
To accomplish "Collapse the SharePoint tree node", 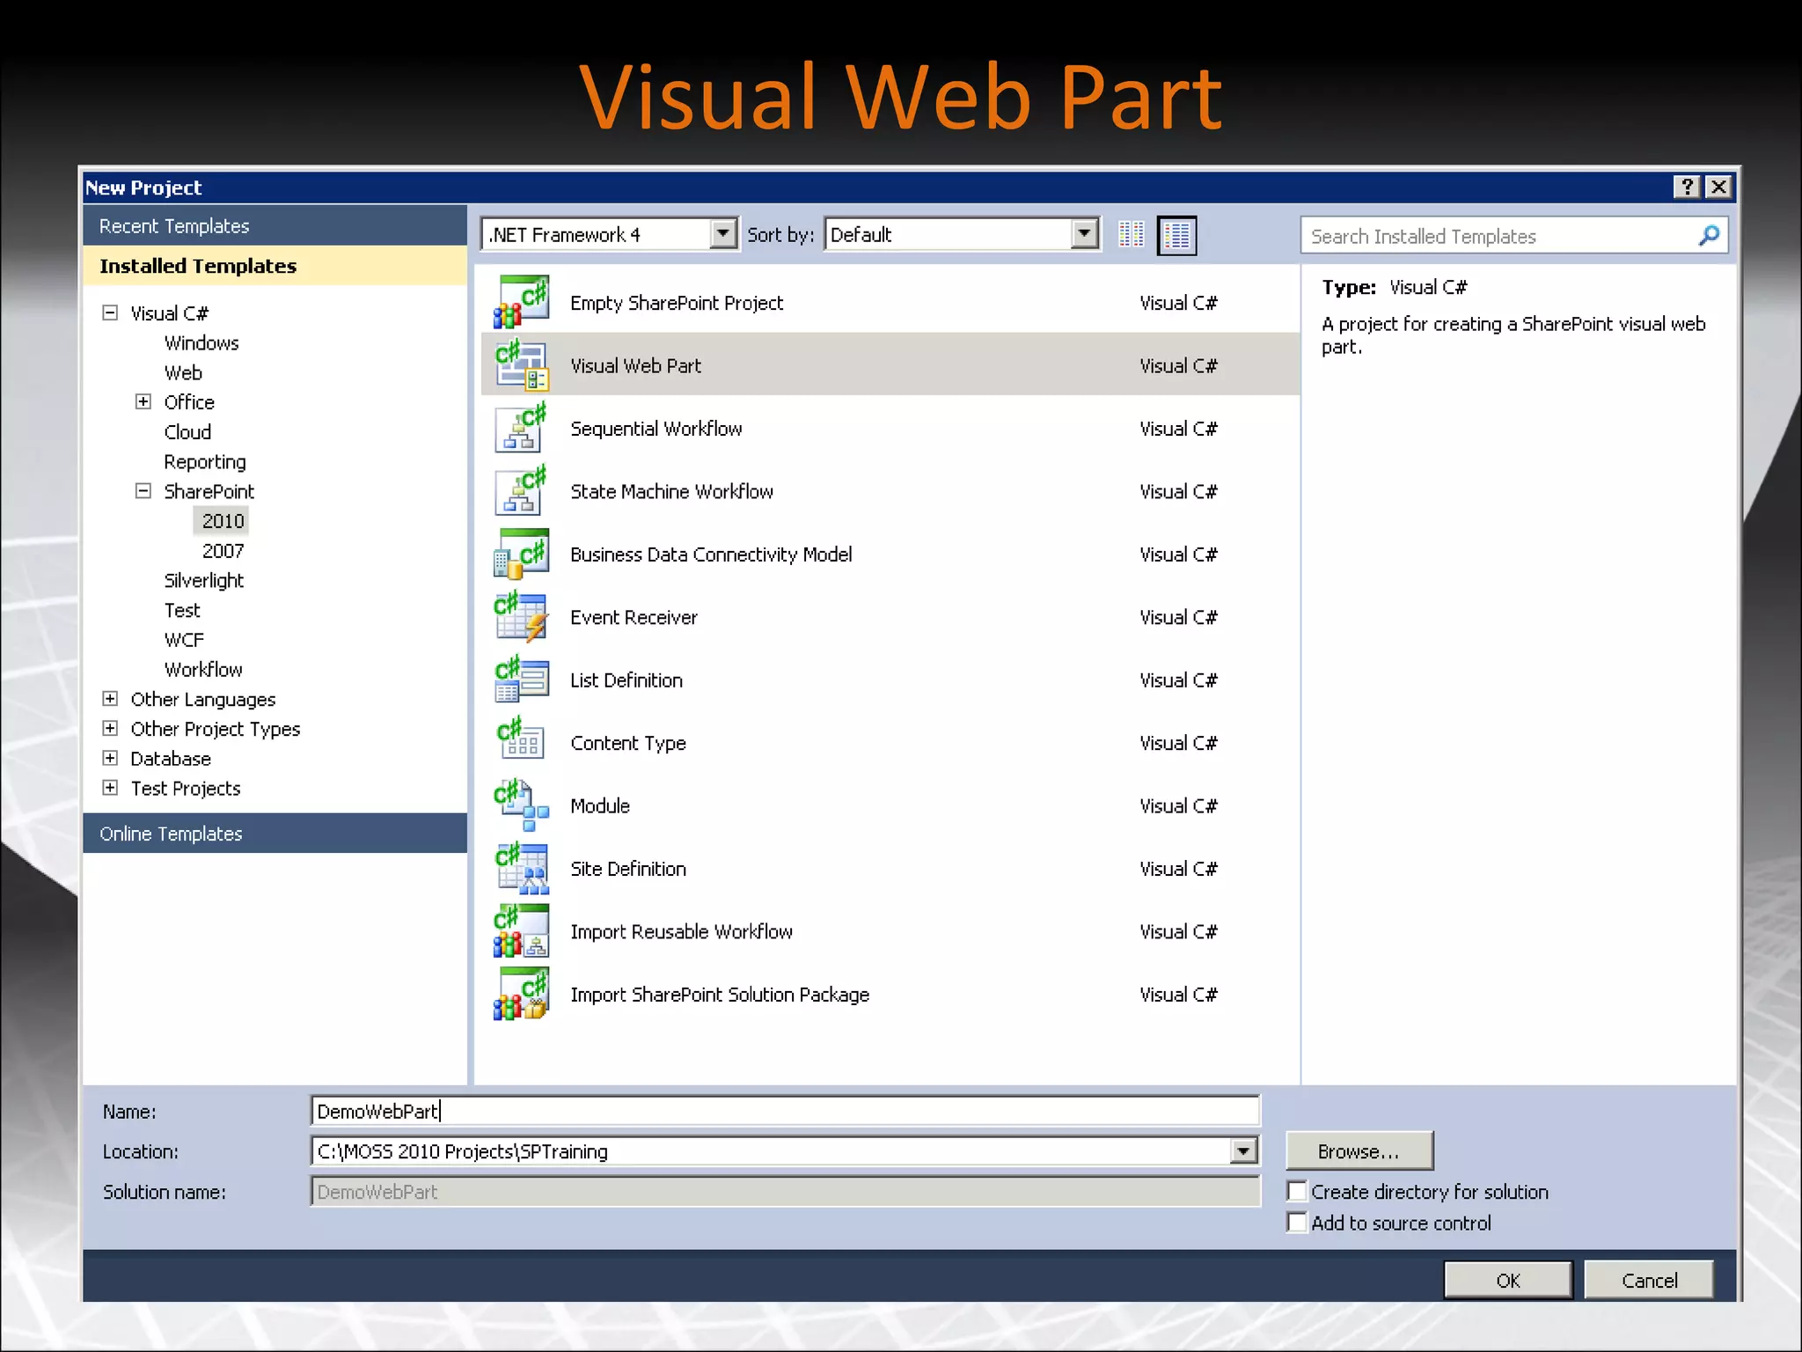I will pyautogui.click(x=143, y=490).
